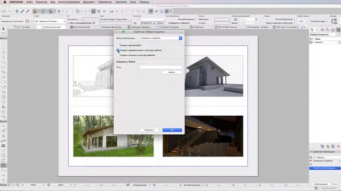Screen dimensions: 341x191
Task: Open the Файл menu
Action: 29,2
